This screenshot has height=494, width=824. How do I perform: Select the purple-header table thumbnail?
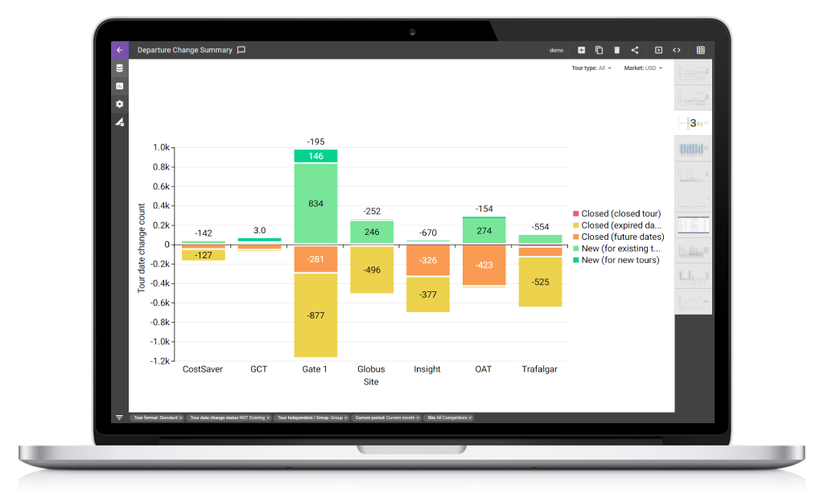coord(693,225)
